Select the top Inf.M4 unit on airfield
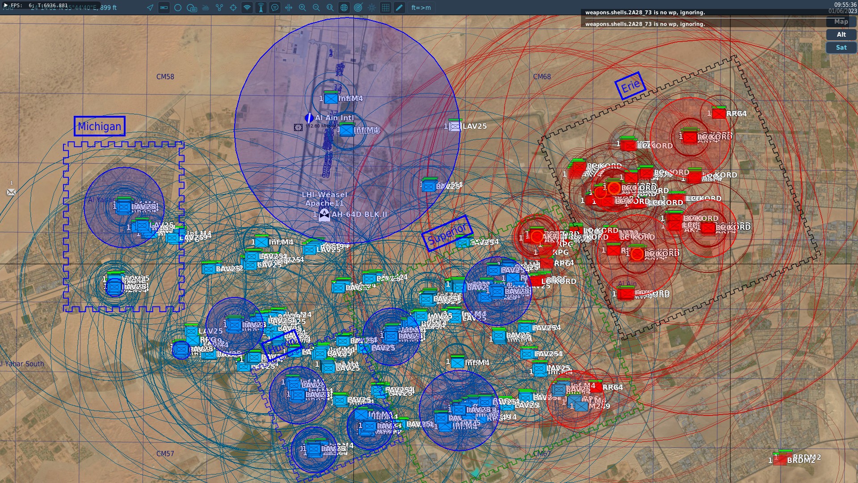Viewport: 858px width, 483px height. tap(331, 98)
